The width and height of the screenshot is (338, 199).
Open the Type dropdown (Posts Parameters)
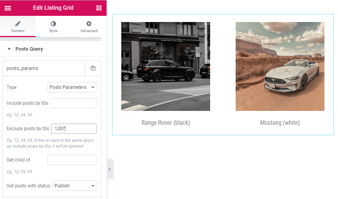[x=72, y=87]
